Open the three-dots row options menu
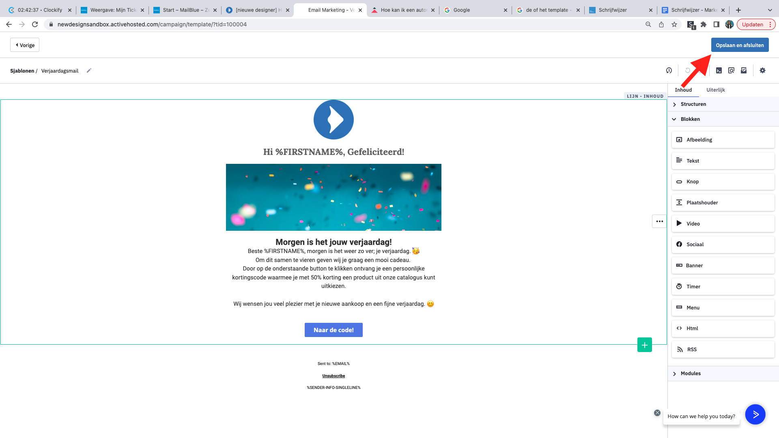The image size is (779, 438). [x=659, y=221]
